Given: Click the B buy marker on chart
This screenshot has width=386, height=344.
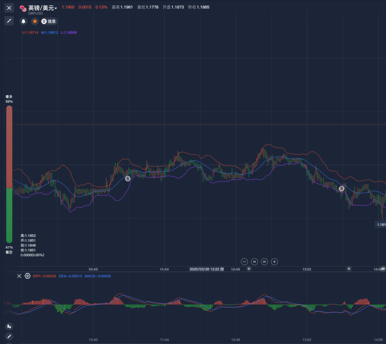Looking at the screenshot, I should click(x=342, y=188).
